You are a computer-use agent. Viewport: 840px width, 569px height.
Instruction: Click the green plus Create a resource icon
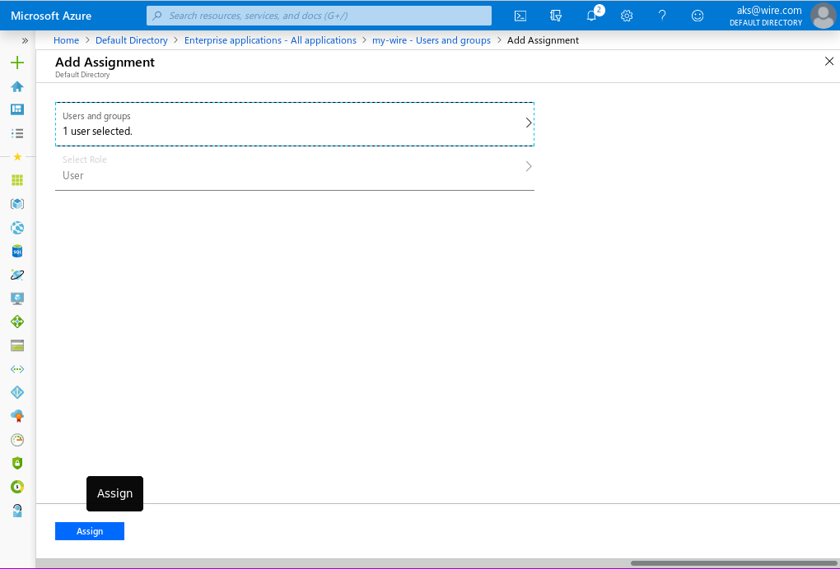[17, 62]
